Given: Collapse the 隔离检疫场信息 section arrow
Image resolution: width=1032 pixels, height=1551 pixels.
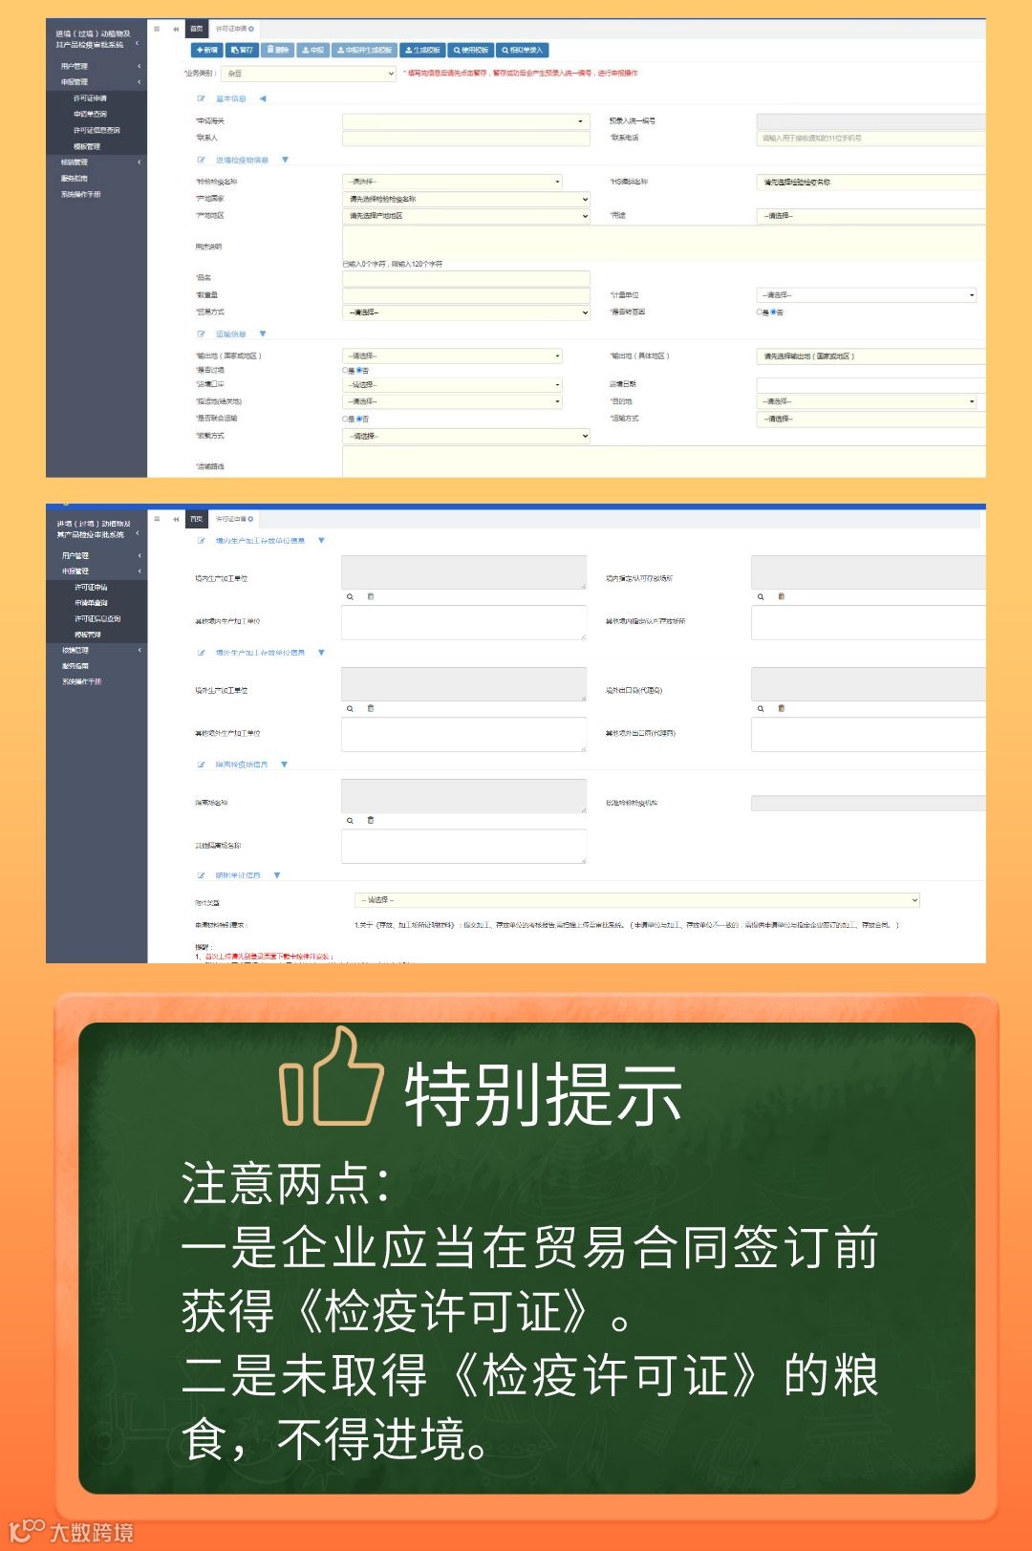Looking at the screenshot, I should (x=284, y=764).
